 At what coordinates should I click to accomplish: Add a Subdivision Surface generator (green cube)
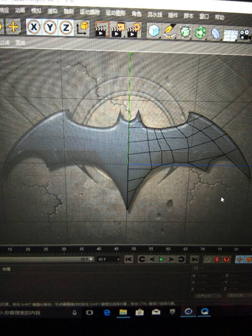[185, 32]
